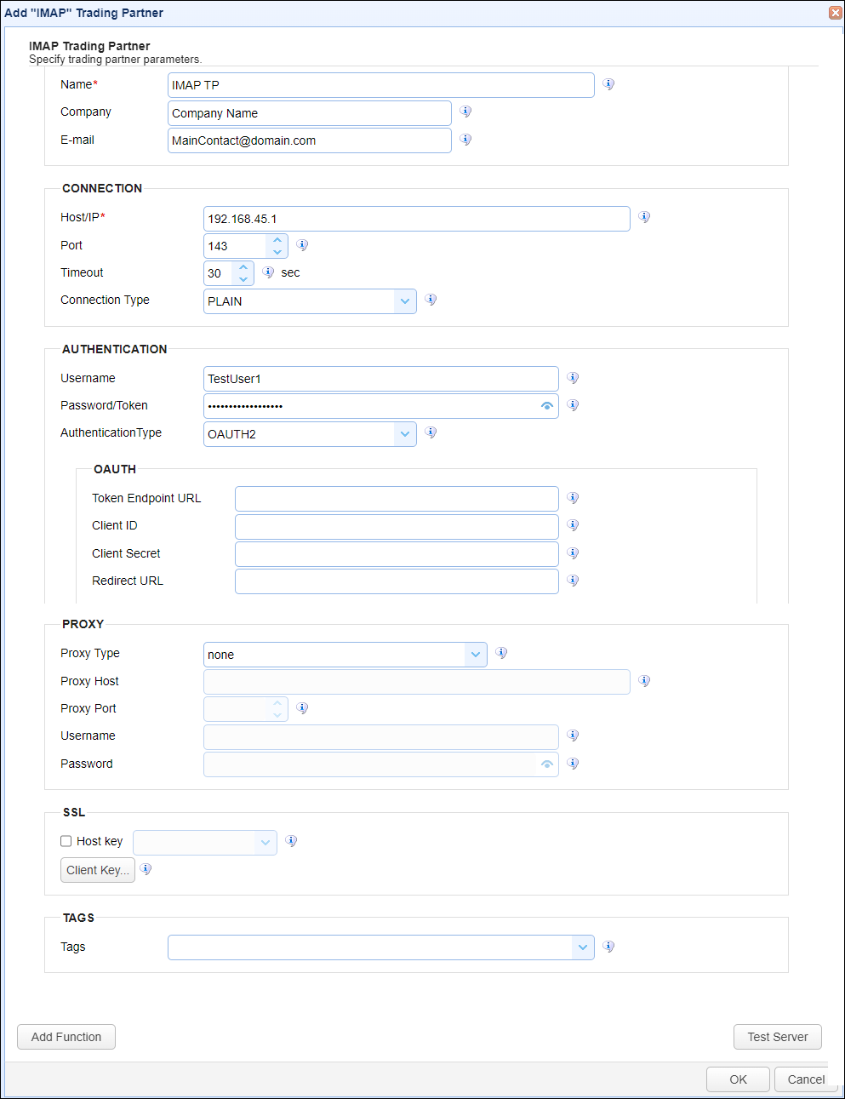Open the Client Key dialog button
This screenshot has height=1099, width=845.
(x=98, y=870)
